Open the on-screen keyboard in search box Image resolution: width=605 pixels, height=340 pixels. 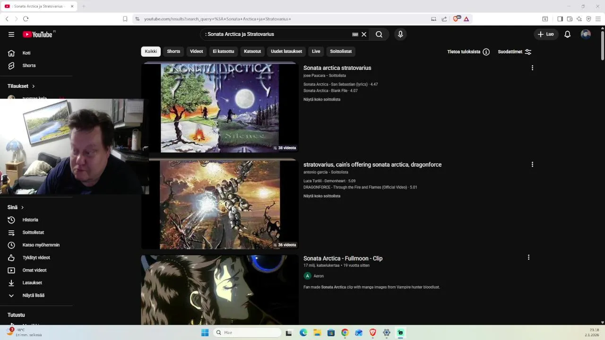click(x=355, y=34)
